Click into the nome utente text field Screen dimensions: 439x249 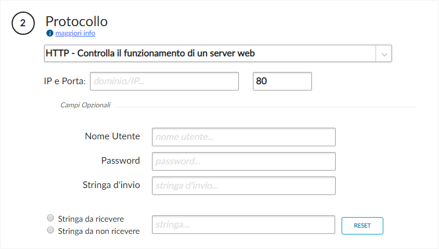(244, 137)
